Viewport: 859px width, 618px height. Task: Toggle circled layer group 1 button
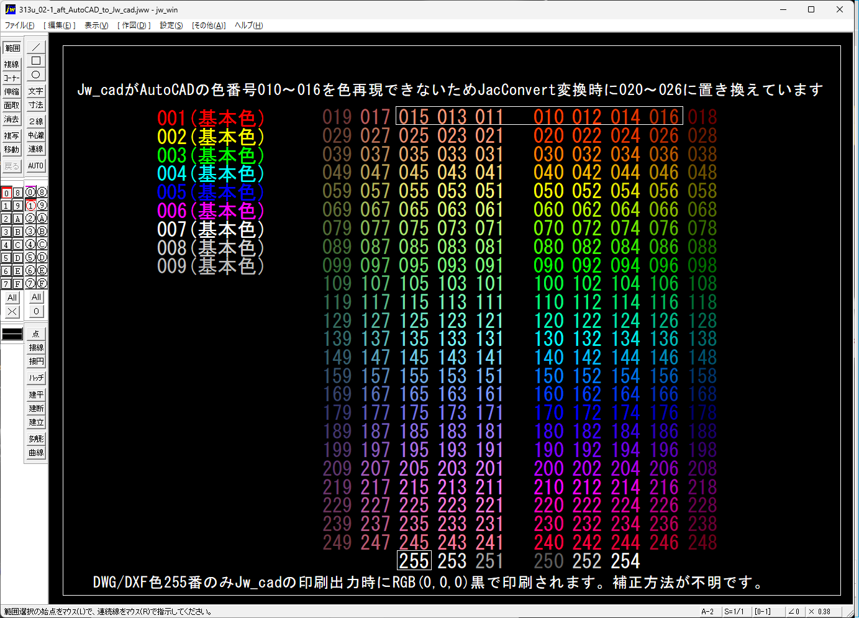click(30, 206)
